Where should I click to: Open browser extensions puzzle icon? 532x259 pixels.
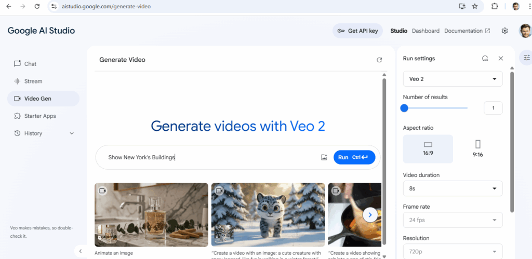(495, 6)
